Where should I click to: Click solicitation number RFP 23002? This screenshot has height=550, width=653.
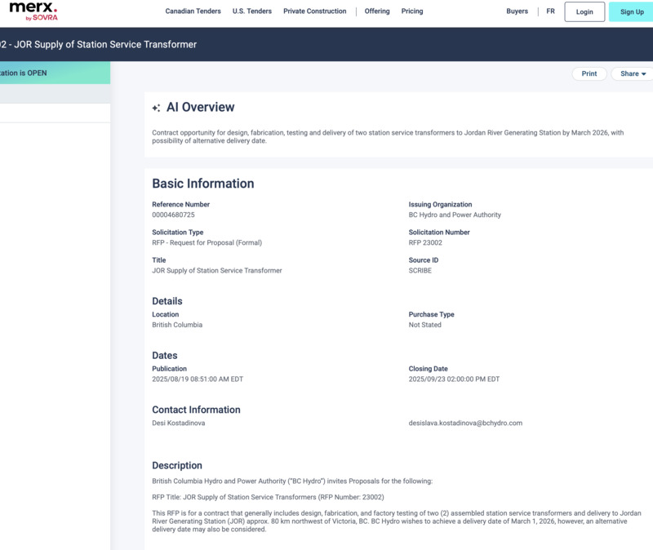(425, 242)
